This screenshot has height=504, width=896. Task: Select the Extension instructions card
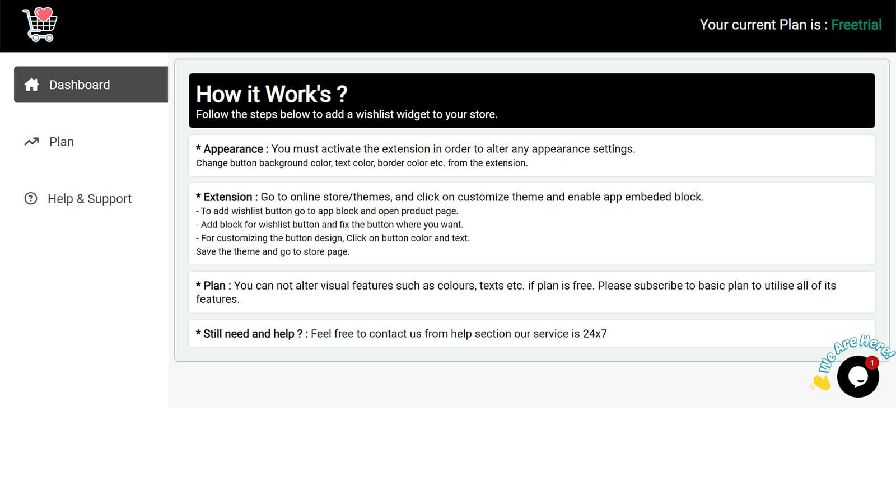(x=531, y=223)
